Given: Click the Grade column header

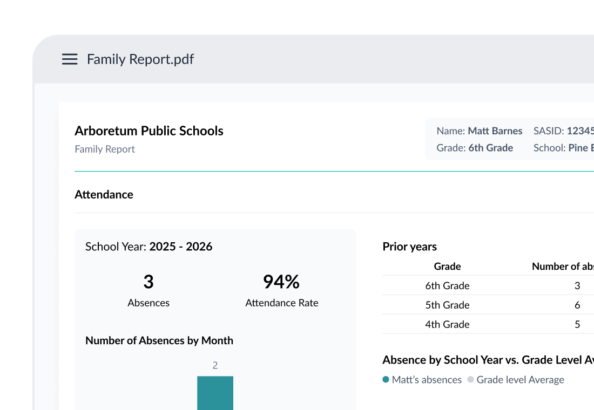Looking at the screenshot, I should point(448,266).
